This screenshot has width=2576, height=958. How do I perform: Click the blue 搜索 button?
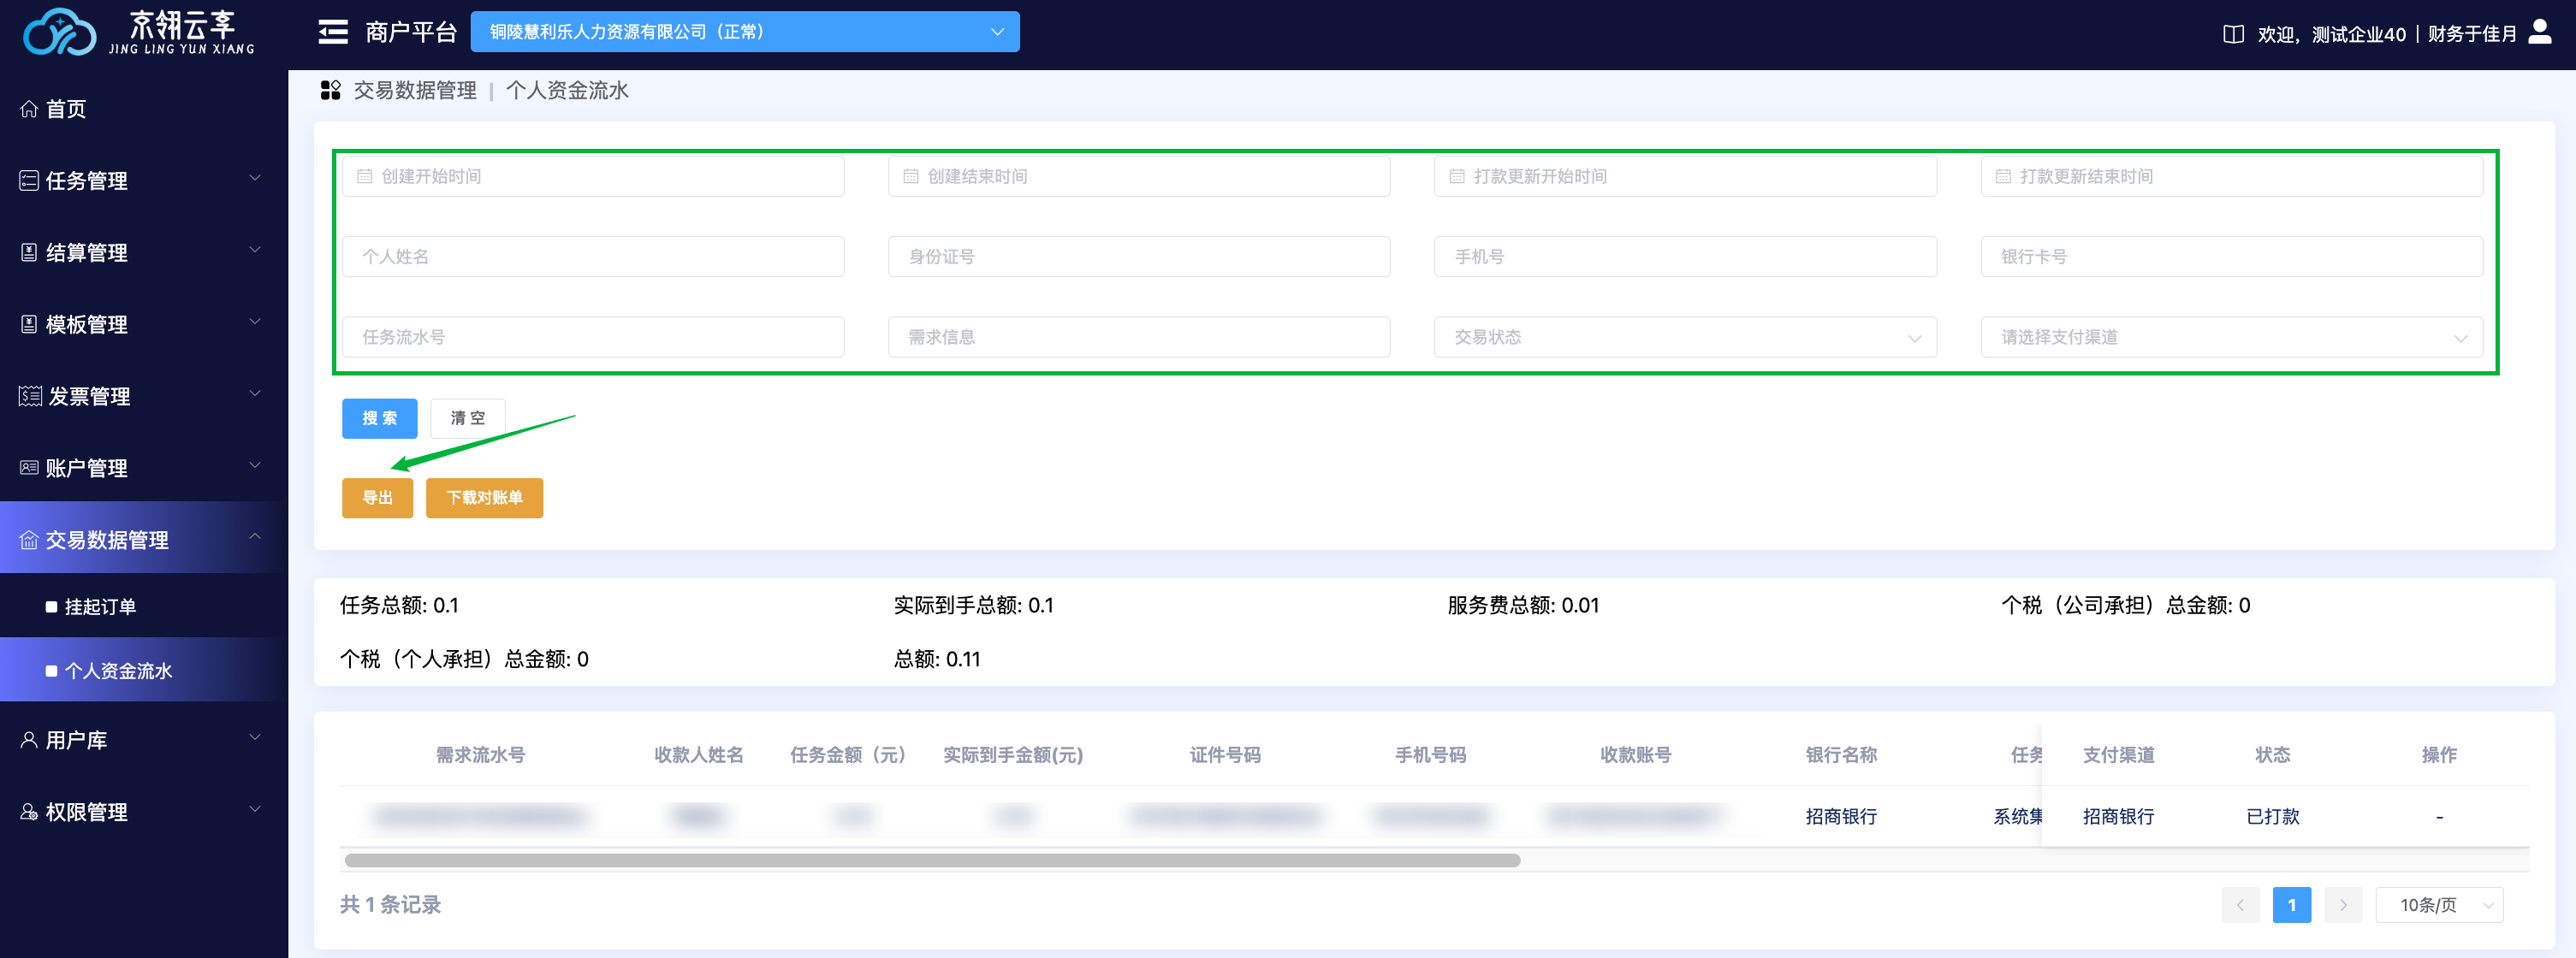pos(379,418)
